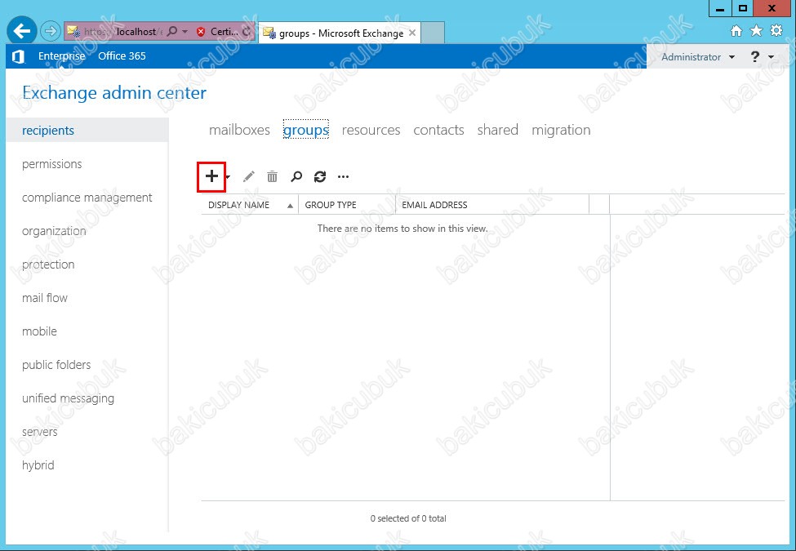Switch to the shared tab
This screenshot has height=551, width=796.
[497, 130]
